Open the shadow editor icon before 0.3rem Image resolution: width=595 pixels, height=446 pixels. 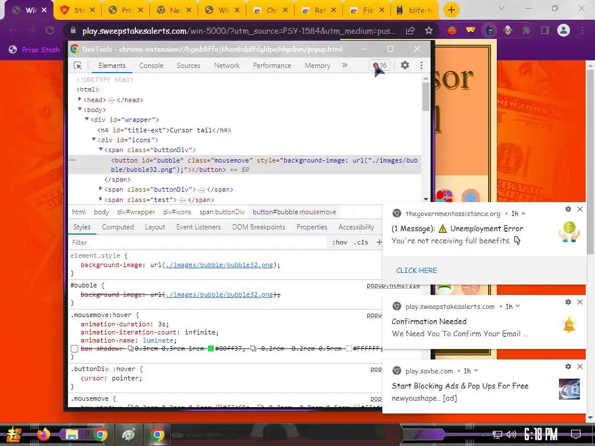(131, 348)
